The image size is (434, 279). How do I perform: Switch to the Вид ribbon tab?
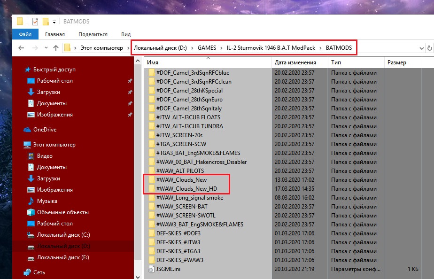tap(126, 34)
